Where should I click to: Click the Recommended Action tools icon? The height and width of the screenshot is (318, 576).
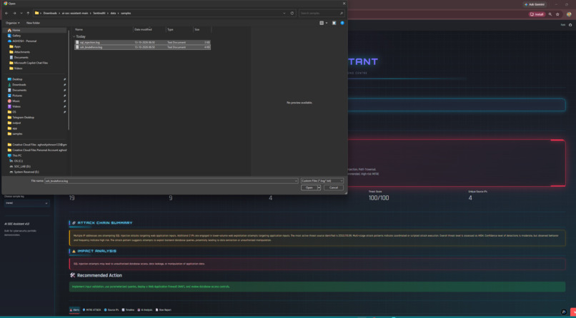click(x=72, y=275)
